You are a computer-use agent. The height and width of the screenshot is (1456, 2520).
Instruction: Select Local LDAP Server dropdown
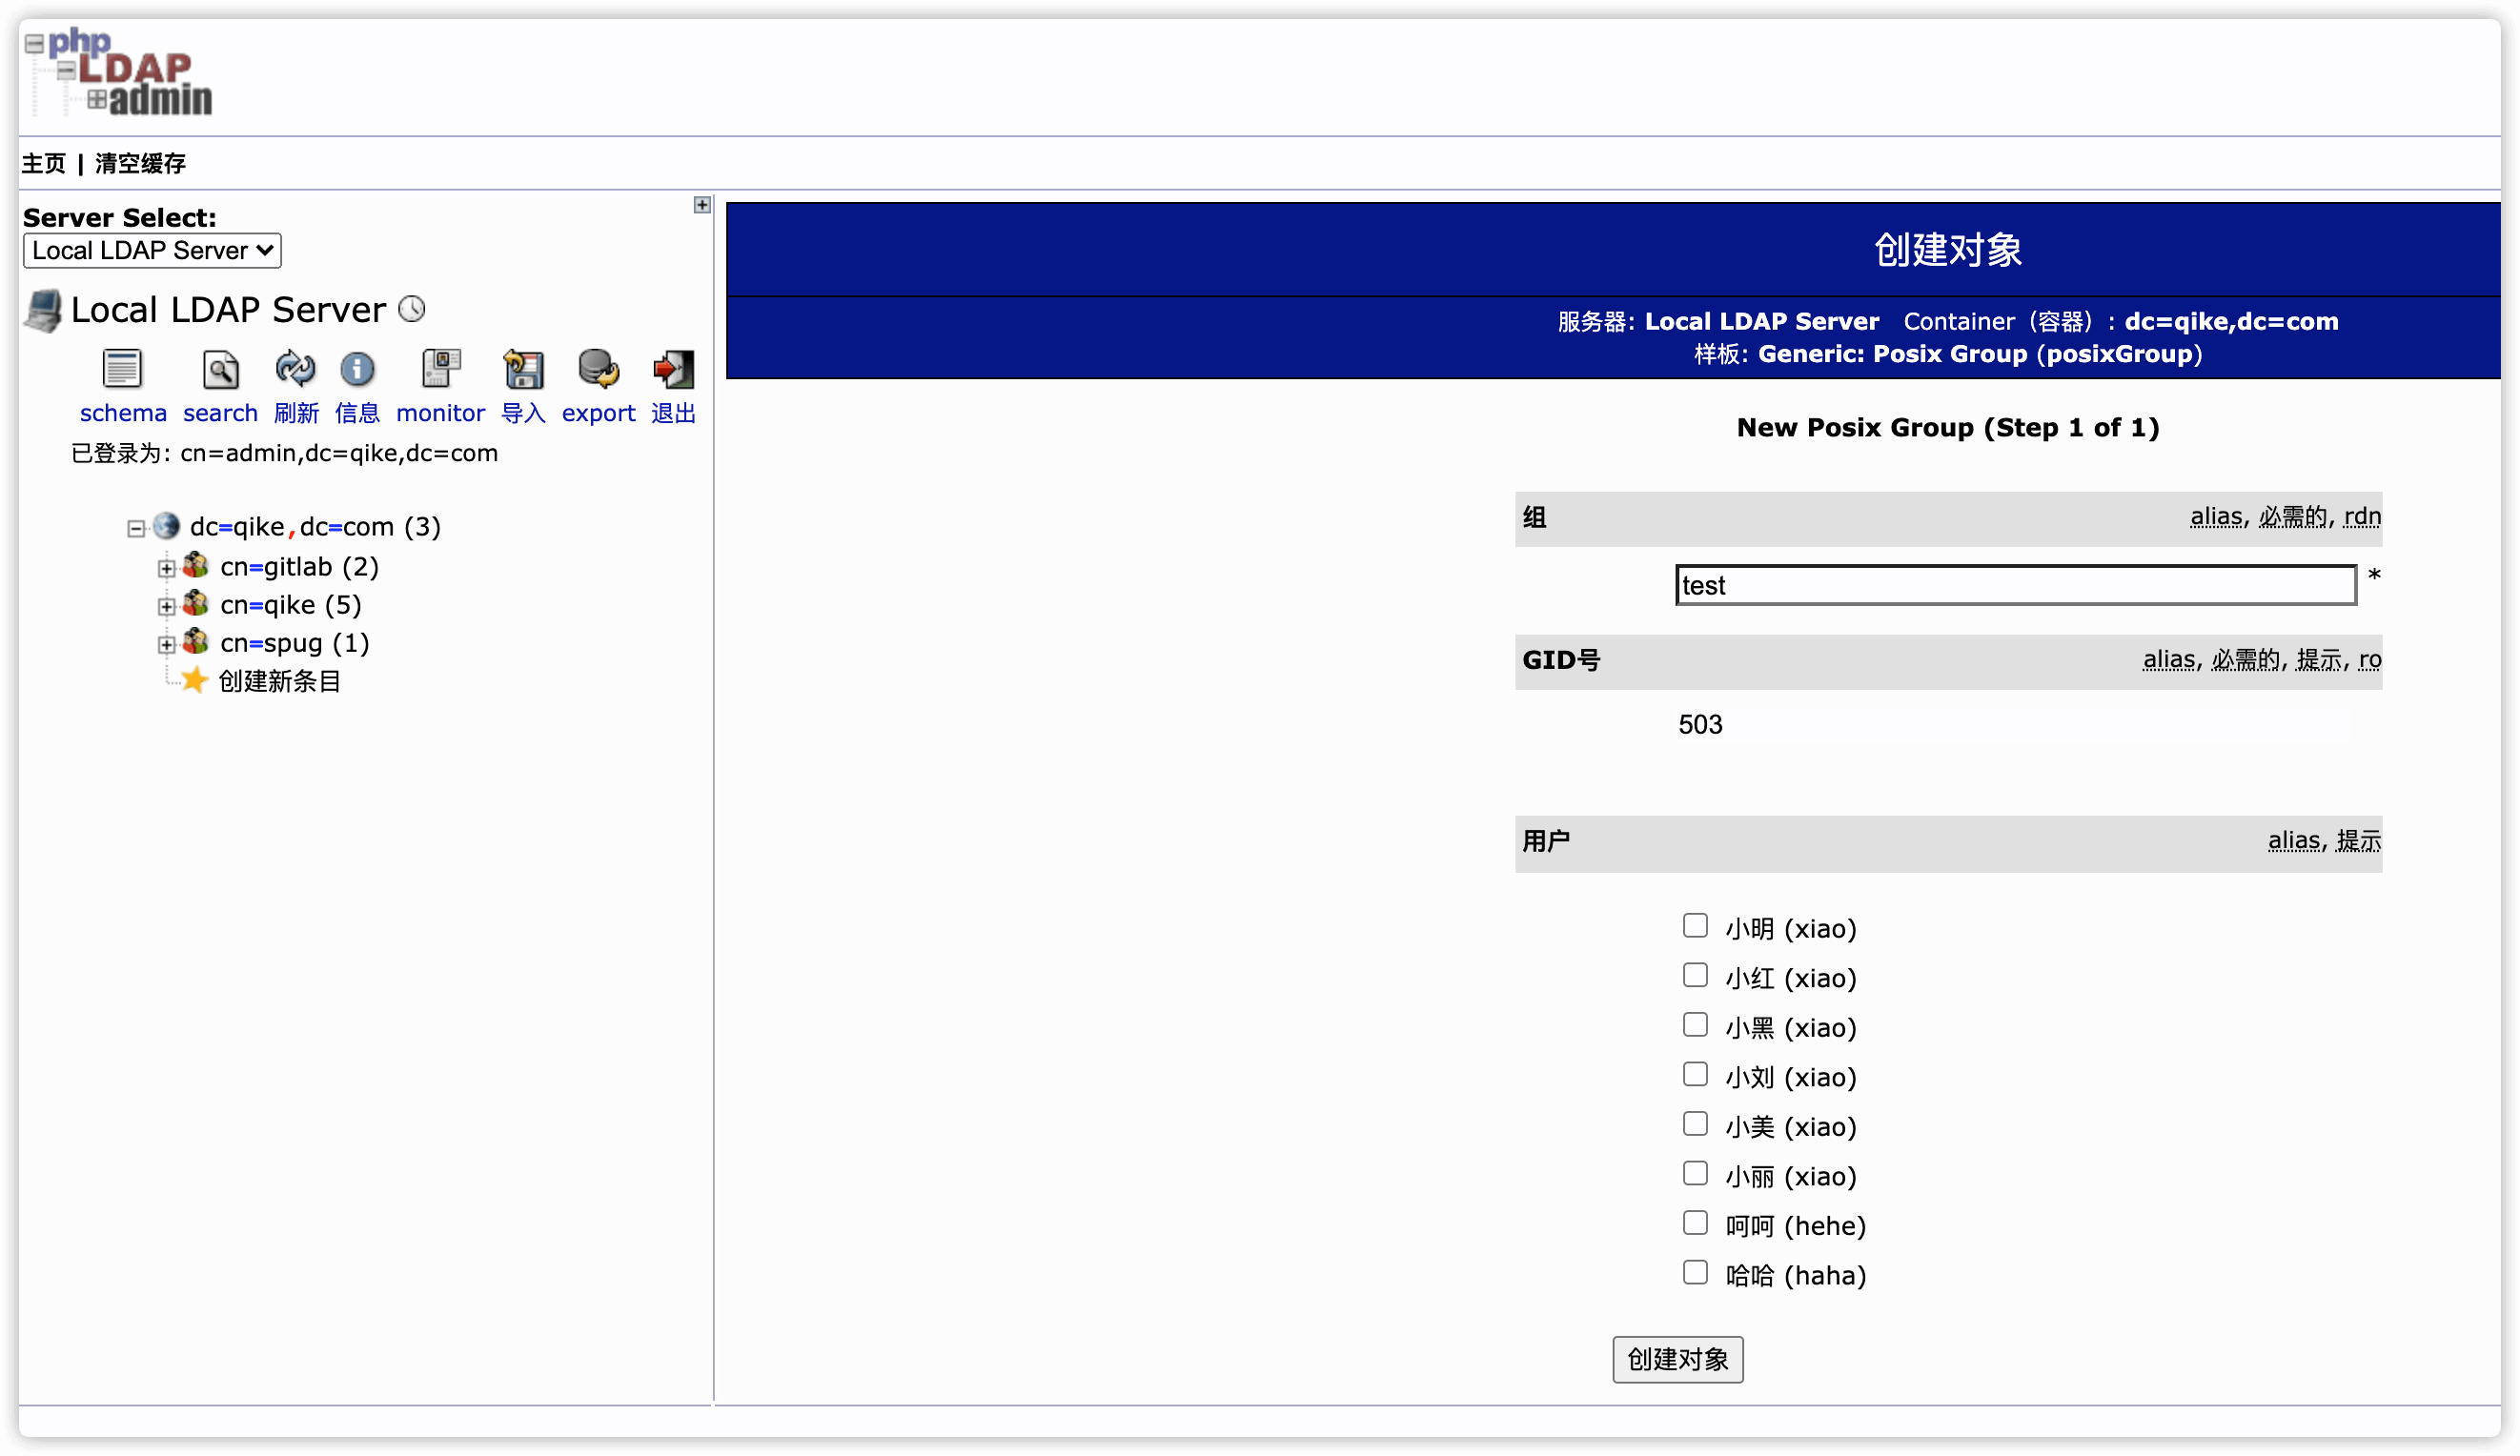coord(152,248)
